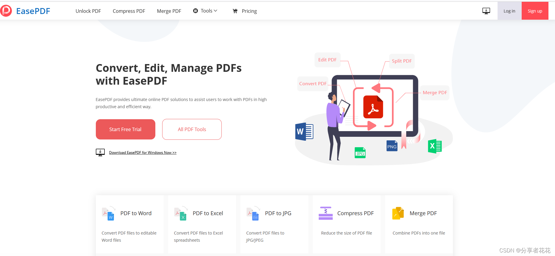555x256 pixels.
Task: Click the desktop download icon in header
Action: click(x=486, y=11)
